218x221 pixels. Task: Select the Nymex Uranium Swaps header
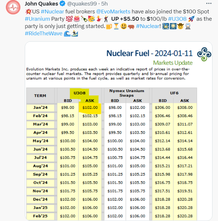pos(126,93)
